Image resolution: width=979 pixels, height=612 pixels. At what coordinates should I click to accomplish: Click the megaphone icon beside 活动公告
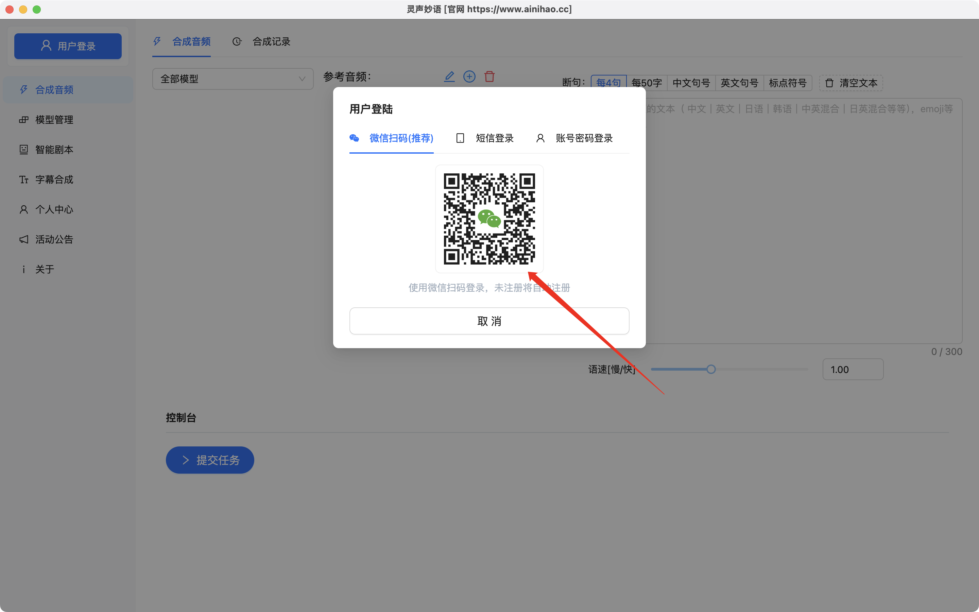coord(24,240)
